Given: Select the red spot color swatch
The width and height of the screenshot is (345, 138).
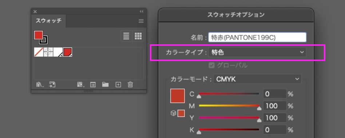Looking at the screenshot, I should click(68, 52).
